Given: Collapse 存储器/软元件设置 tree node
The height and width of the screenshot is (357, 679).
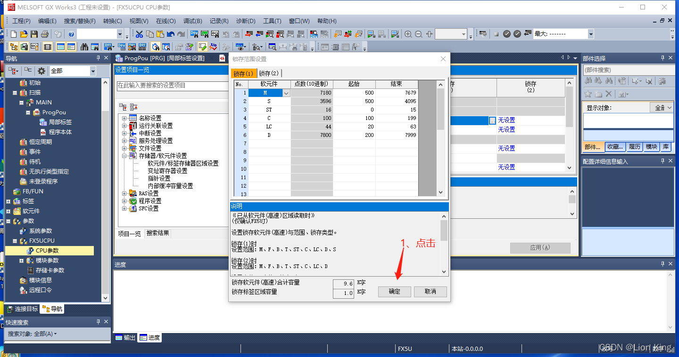Looking at the screenshot, I should point(124,156).
